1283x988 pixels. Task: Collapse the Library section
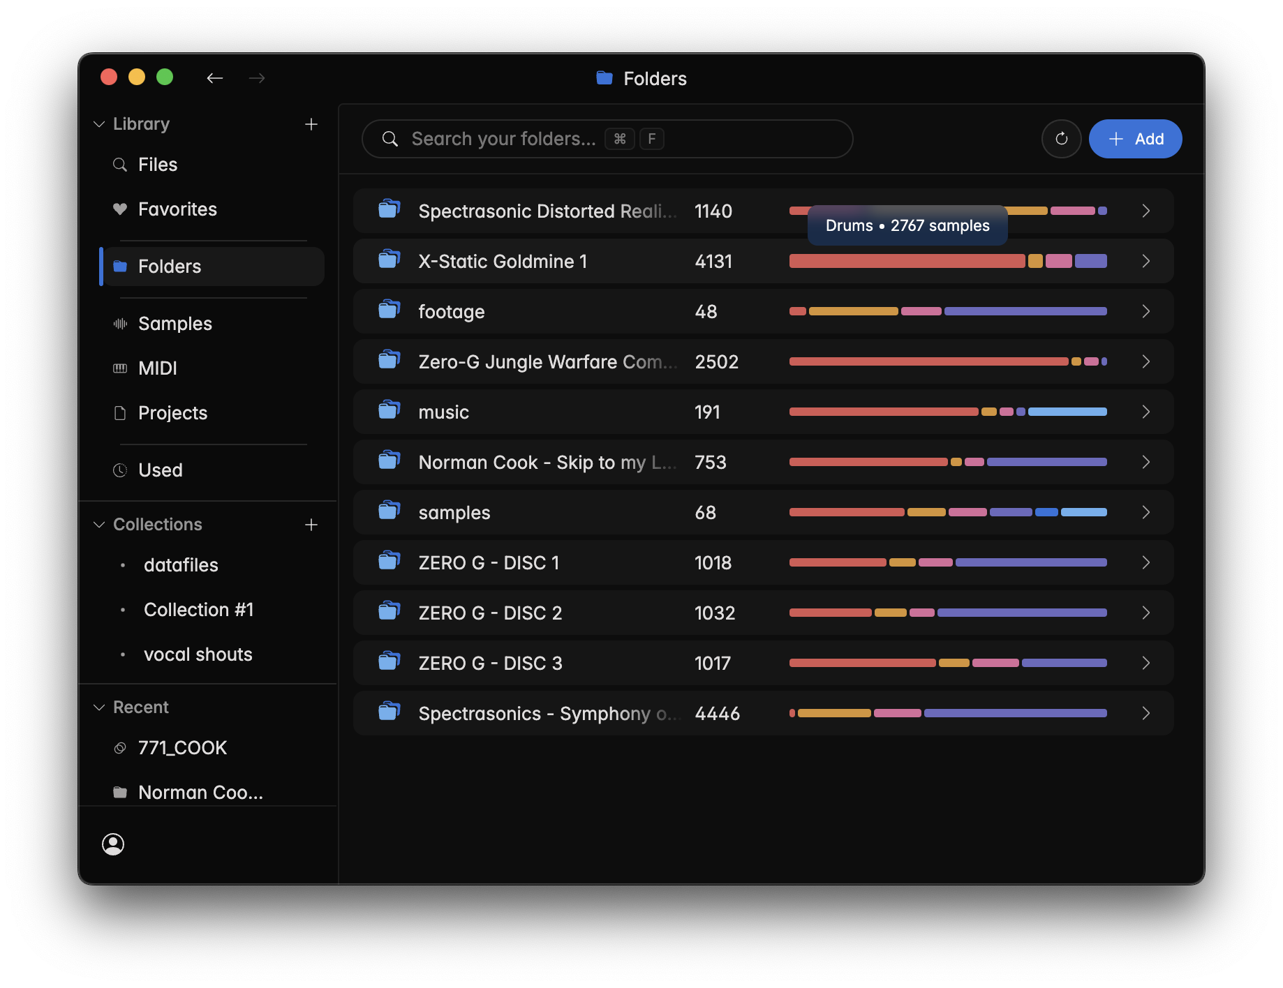coord(99,124)
